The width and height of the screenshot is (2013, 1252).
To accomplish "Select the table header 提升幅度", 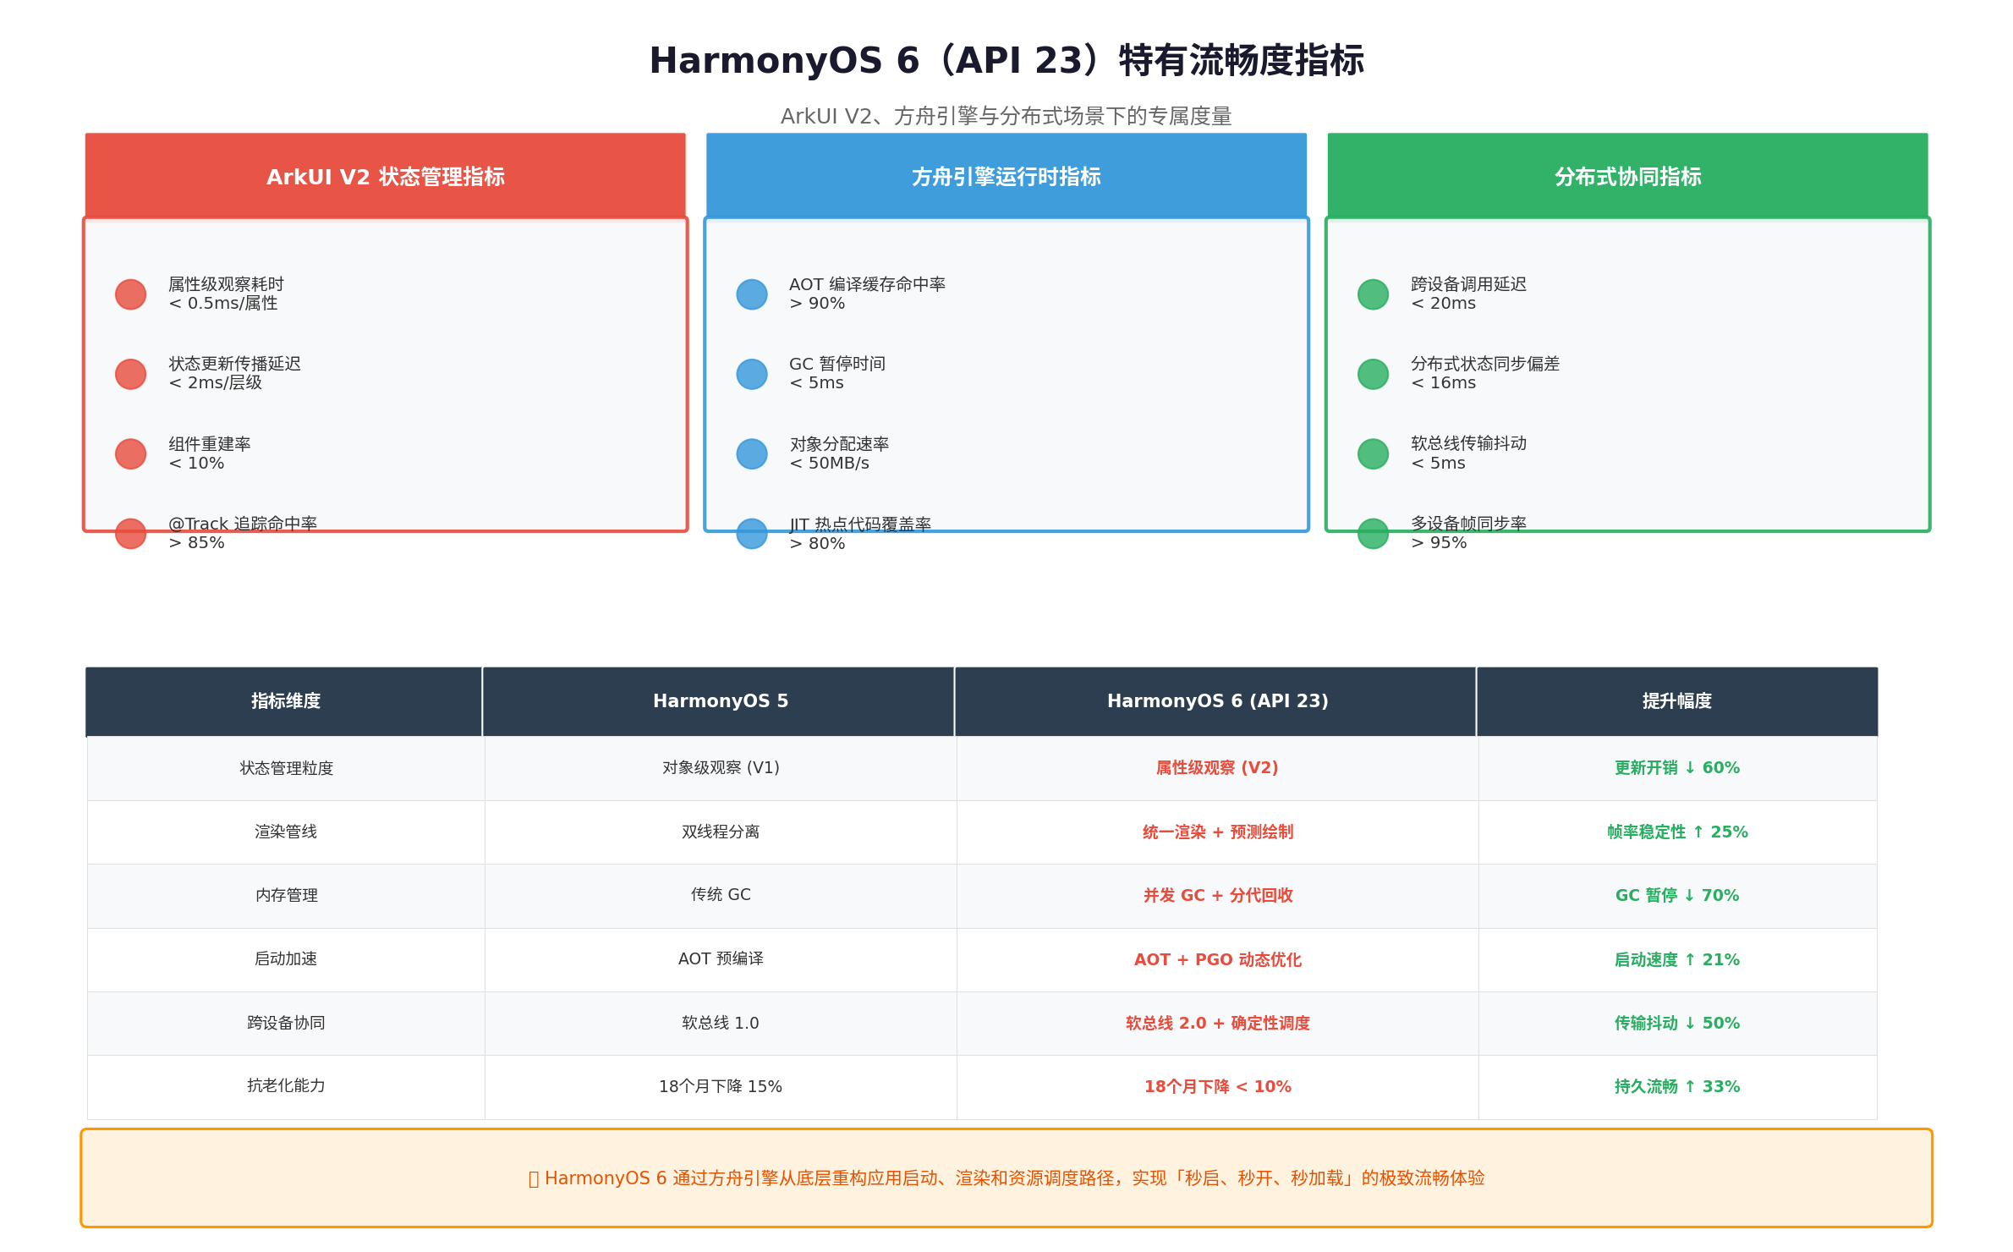I will (x=1677, y=701).
